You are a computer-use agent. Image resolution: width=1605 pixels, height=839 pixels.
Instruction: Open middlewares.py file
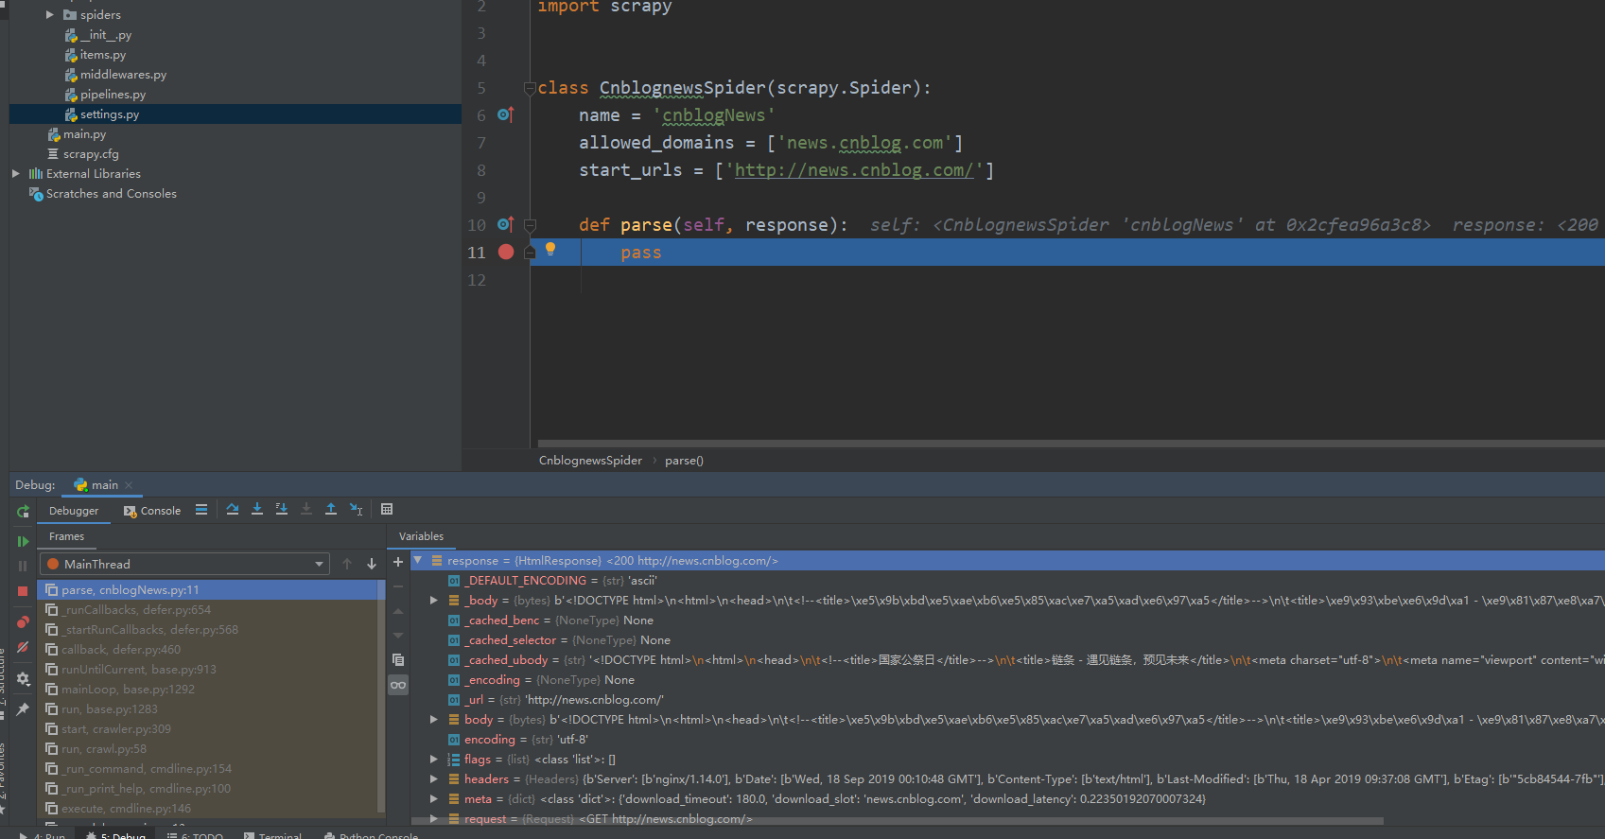(123, 74)
